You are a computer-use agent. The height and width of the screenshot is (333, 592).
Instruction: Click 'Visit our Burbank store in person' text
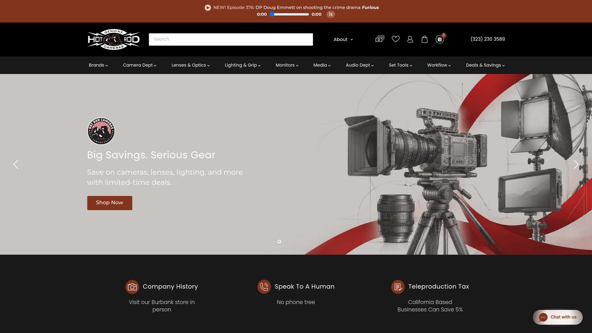click(x=162, y=306)
